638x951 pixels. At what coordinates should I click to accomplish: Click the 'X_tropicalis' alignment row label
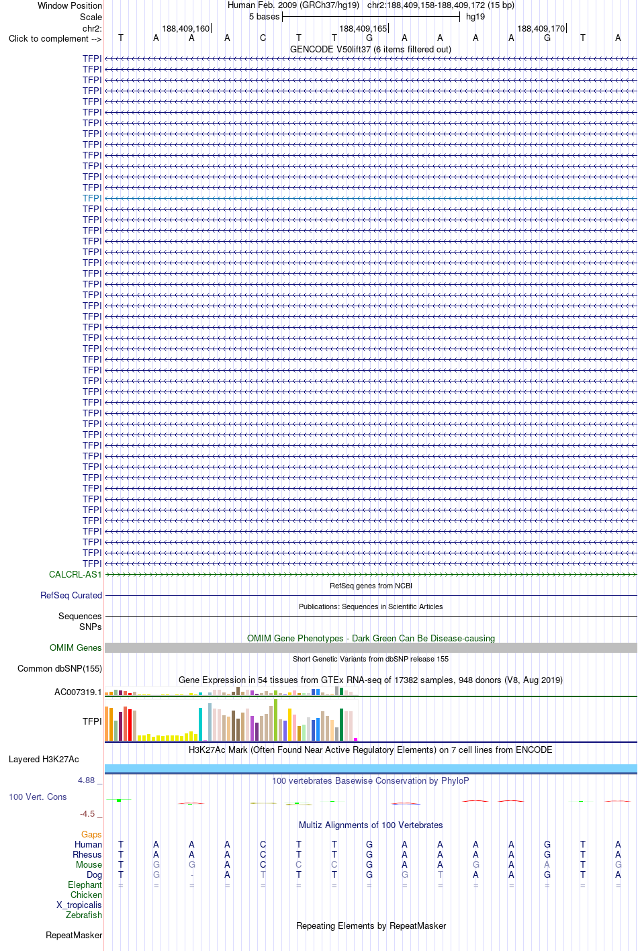coord(79,905)
